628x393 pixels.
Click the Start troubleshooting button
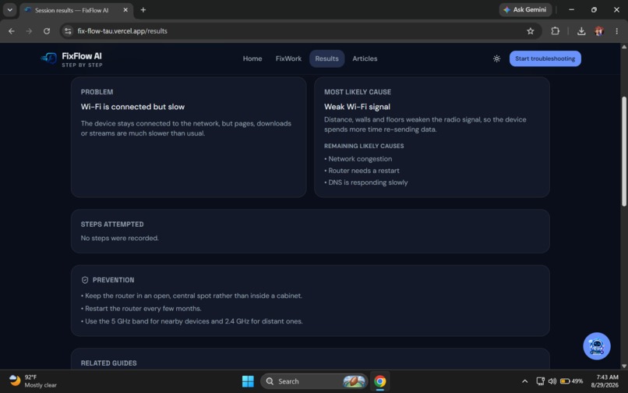545,58
